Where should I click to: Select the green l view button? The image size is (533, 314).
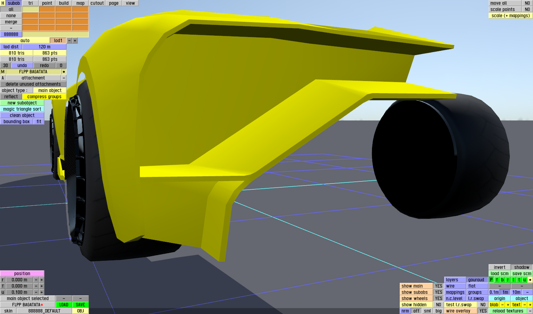pyautogui.click(x=514, y=280)
